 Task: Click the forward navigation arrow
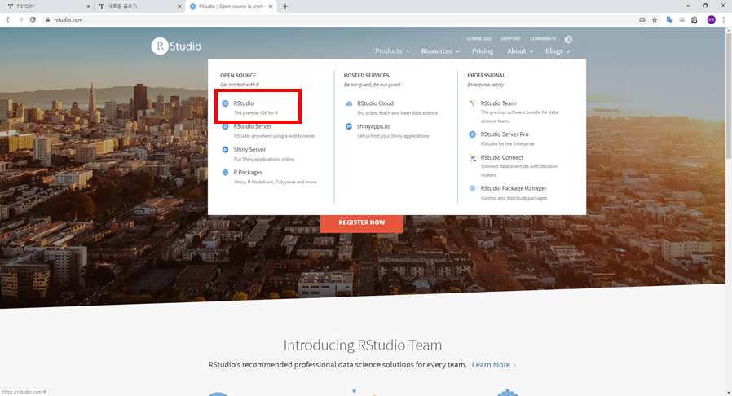(20, 20)
